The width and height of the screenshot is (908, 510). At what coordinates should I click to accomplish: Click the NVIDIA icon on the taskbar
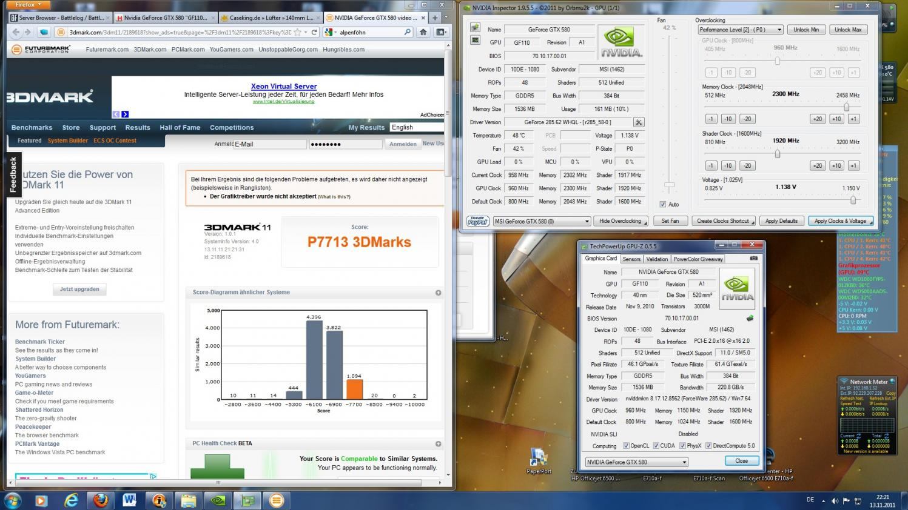tap(218, 500)
